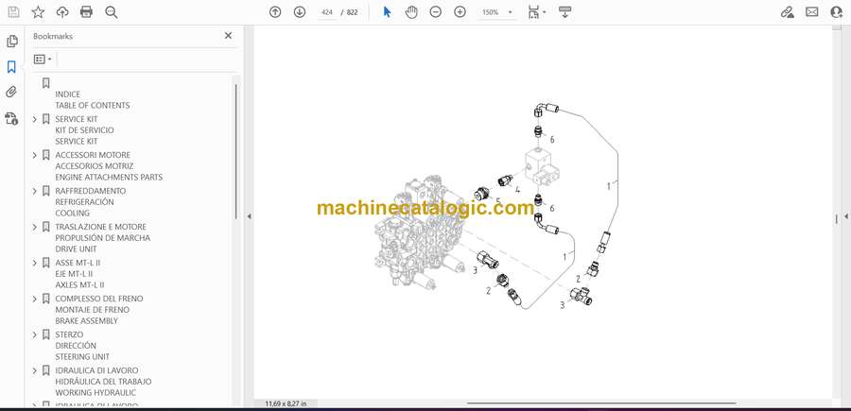Open the INDICE TABLE OF CONTENTS bookmark
This screenshot has width=851, height=411.
click(93, 100)
